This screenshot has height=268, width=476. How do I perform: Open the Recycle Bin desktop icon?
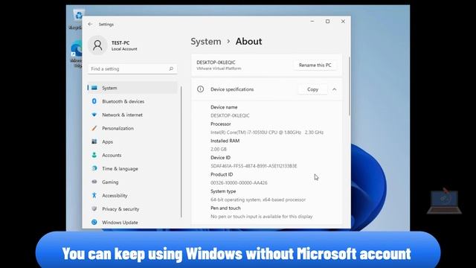77,19
